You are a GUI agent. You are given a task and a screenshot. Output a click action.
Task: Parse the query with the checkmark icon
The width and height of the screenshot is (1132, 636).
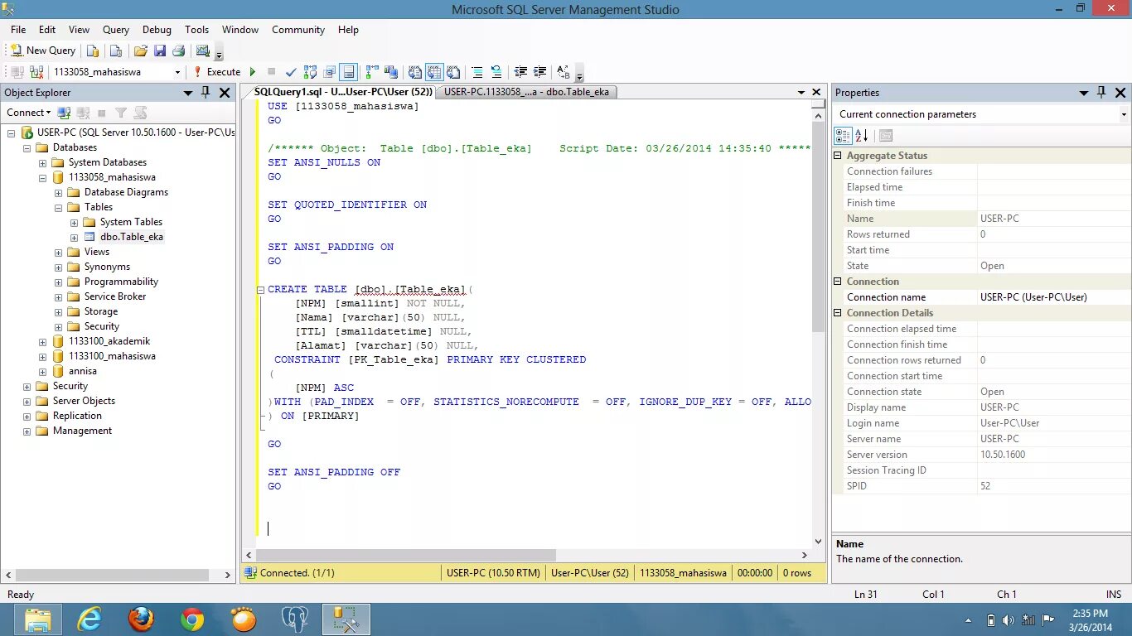[291, 72]
